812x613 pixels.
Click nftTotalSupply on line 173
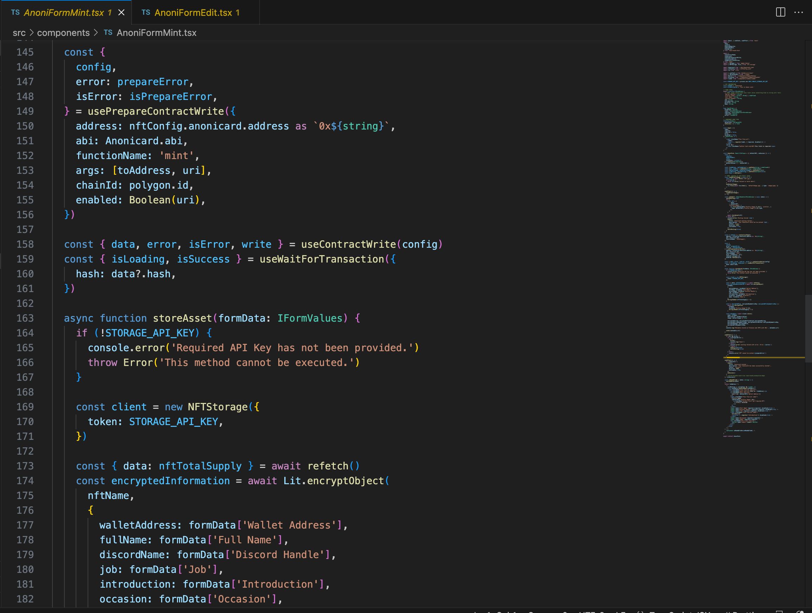pos(200,466)
